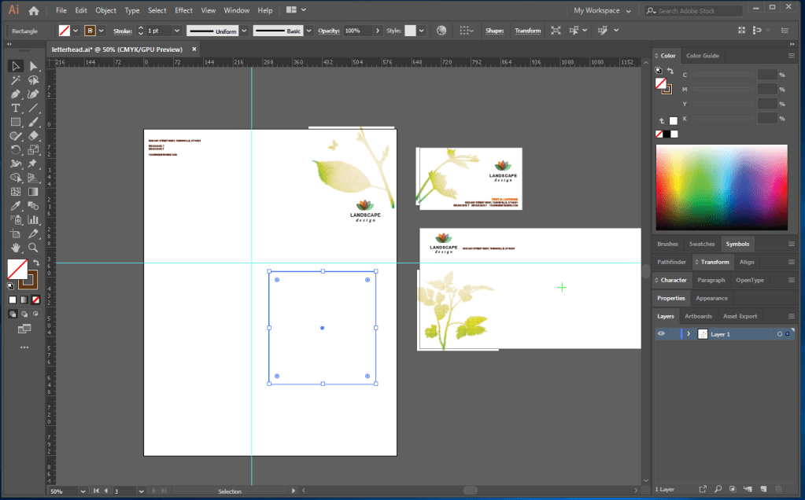This screenshot has width=805, height=500.
Task: Pick a color from the spectrum
Action: tap(721, 187)
